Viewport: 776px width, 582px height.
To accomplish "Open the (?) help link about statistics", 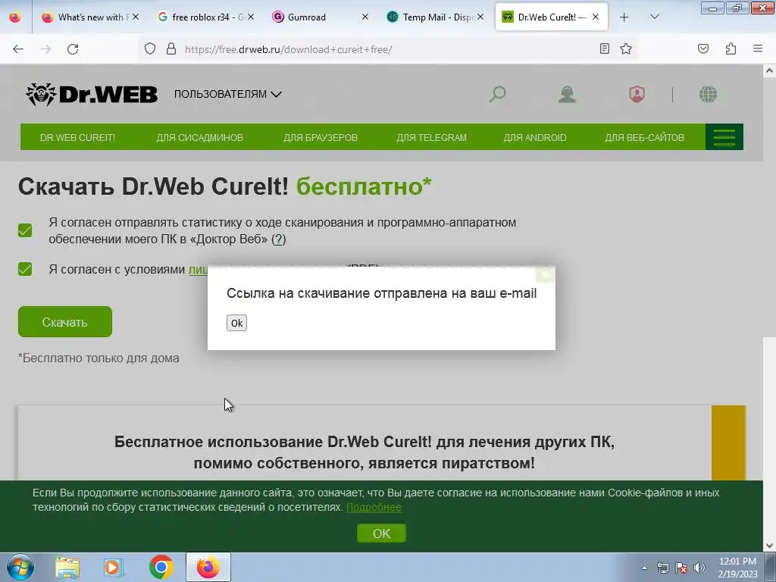I will click(279, 239).
